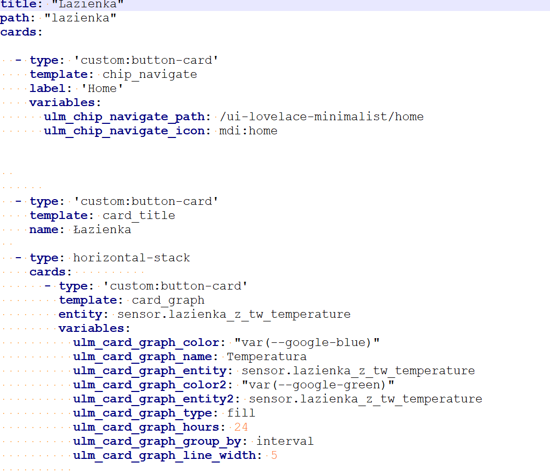550x473 pixels.
Task: Click the "template" key before card_title
Action: (x=58, y=215)
